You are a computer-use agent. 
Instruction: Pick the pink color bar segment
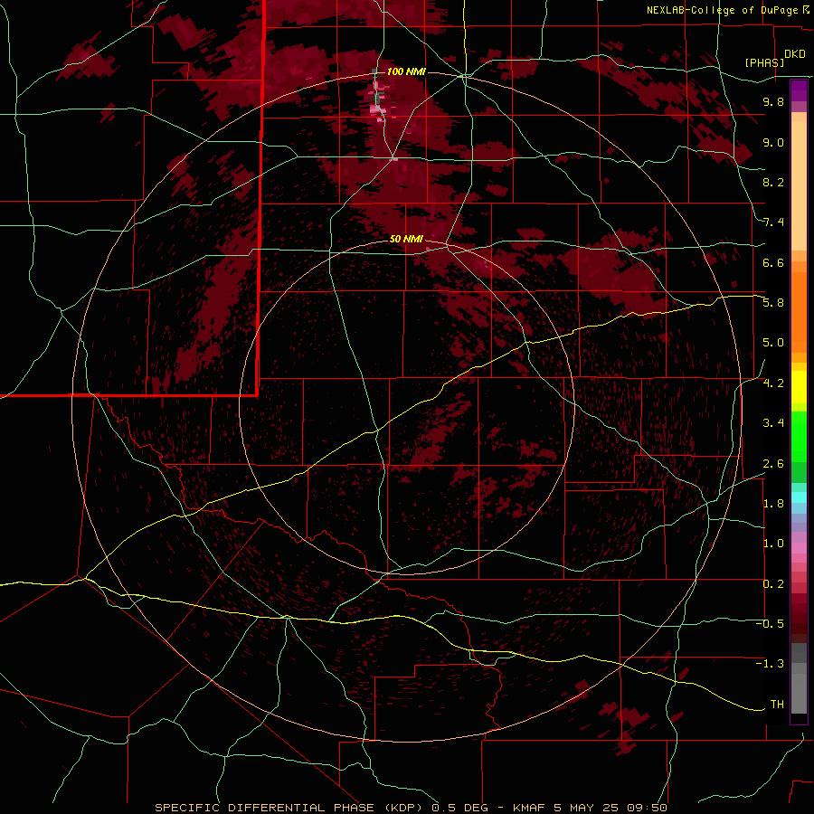pos(799,548)
